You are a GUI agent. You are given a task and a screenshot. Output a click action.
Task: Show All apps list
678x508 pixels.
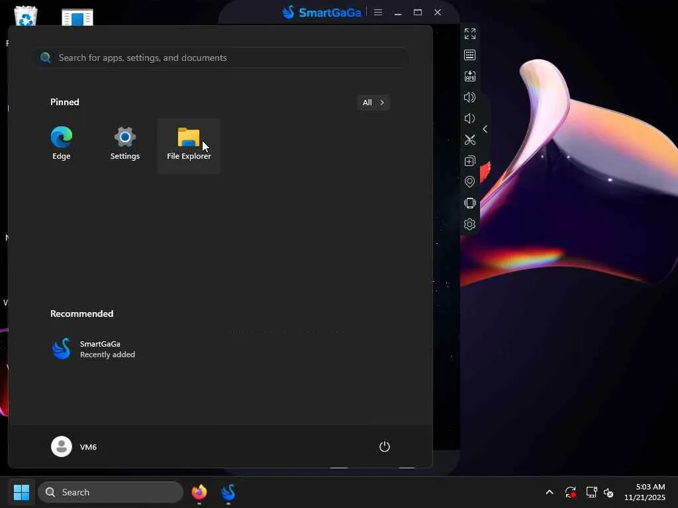click(x=373, y=103)
